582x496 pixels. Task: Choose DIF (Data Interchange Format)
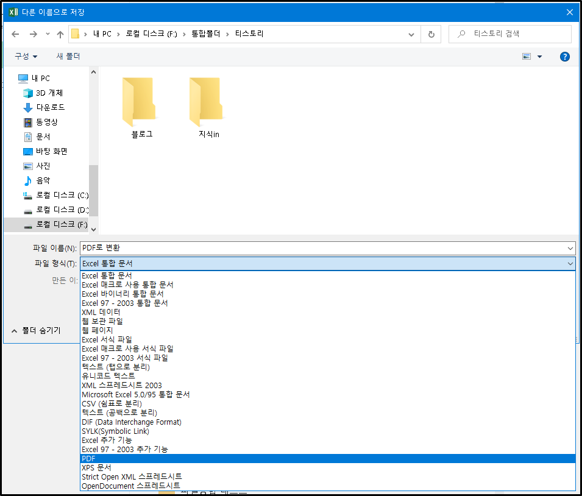[x=328, y=422]
